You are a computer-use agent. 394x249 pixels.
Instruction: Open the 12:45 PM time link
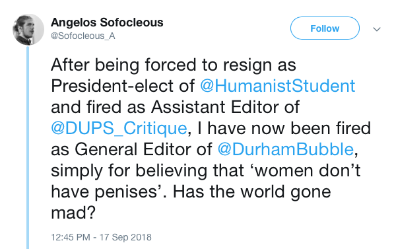click(71, 237)
